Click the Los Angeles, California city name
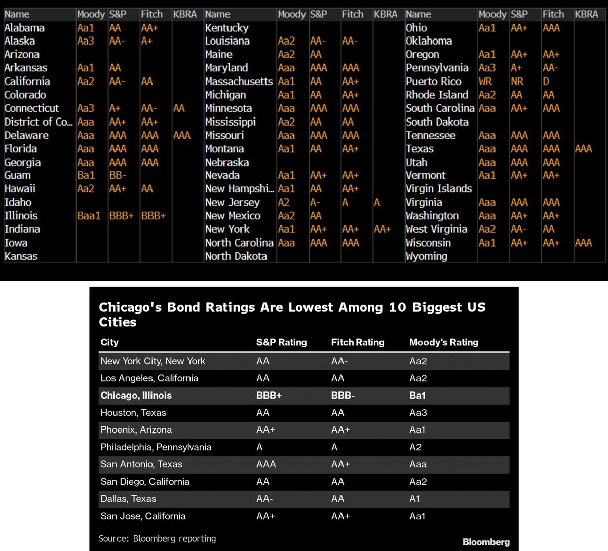 click(x=149, y=378)
